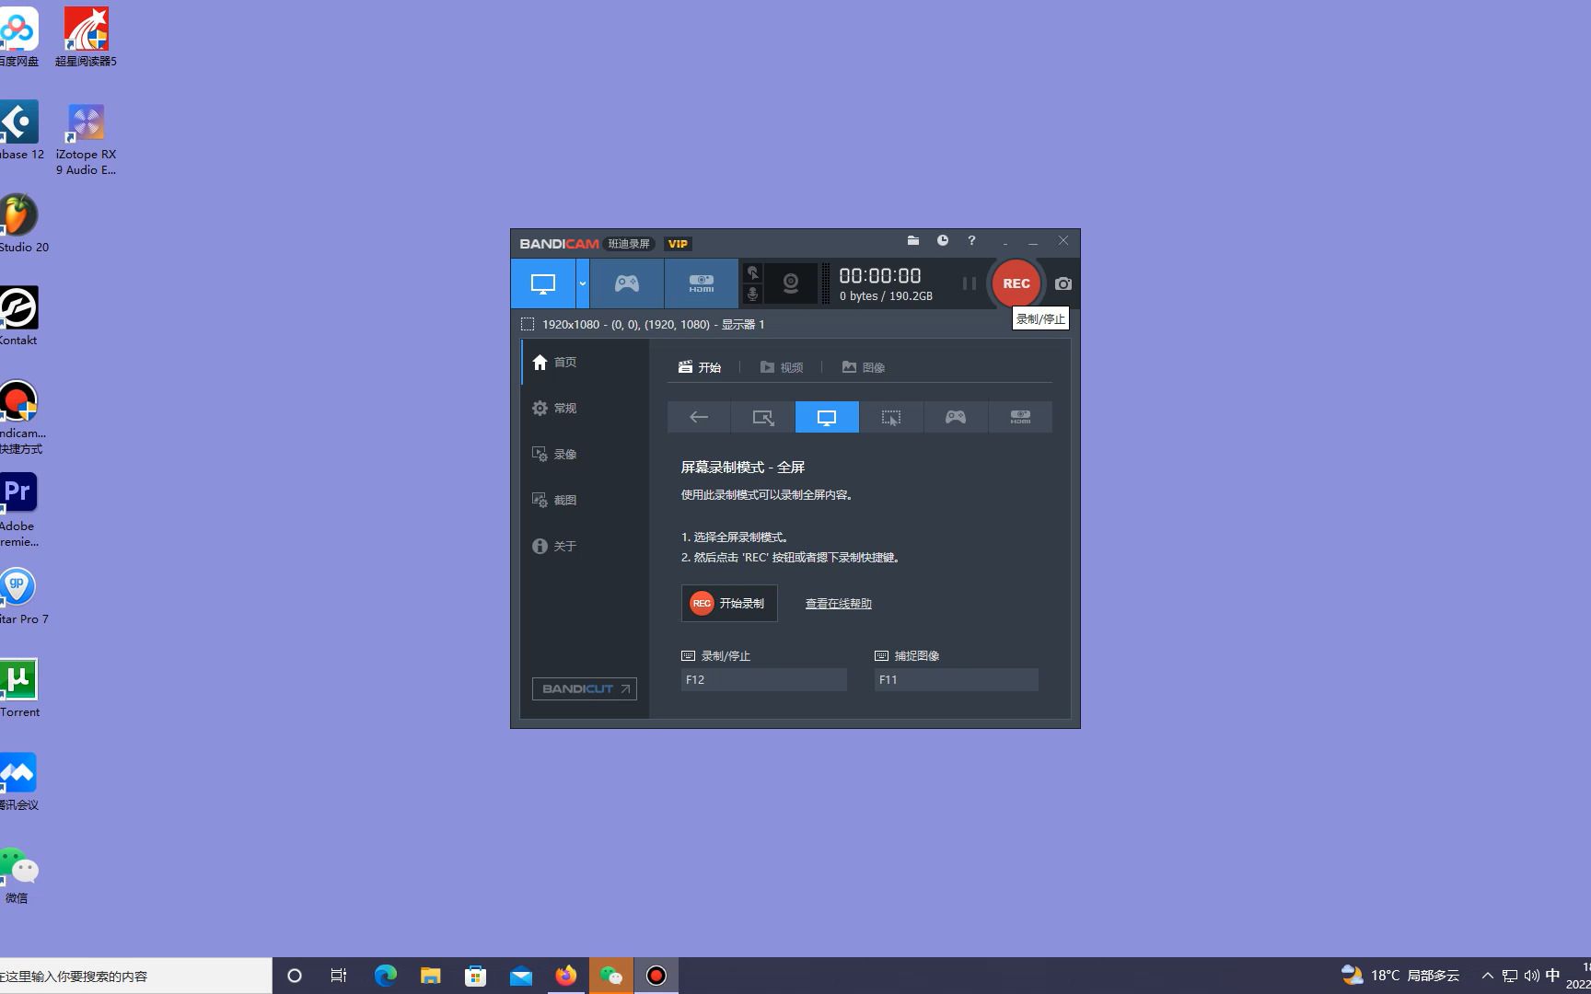Open scheduled recording clock icon
The height and width of the screenshot is (994, 1591).
coord(943,240)
